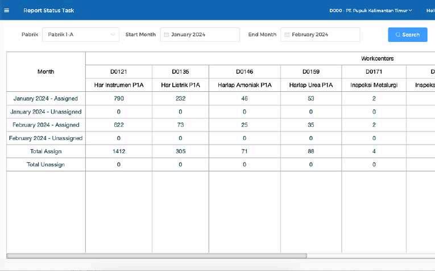Click the Harlap Urea P1A header
The width and height of the screenshot is (435, 271).
311,85
